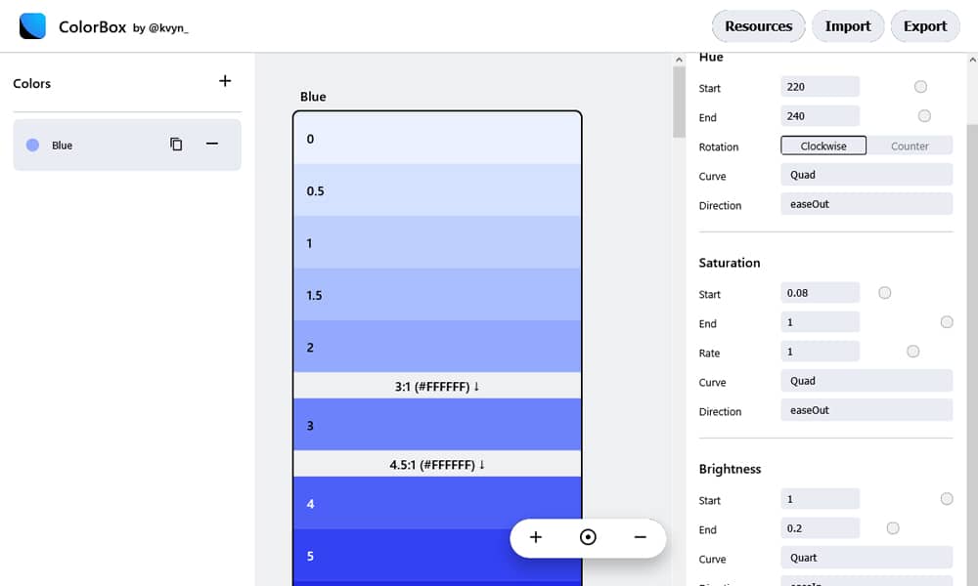
Task: Click the Hue End input field
Action: click(x=821, y=116)
